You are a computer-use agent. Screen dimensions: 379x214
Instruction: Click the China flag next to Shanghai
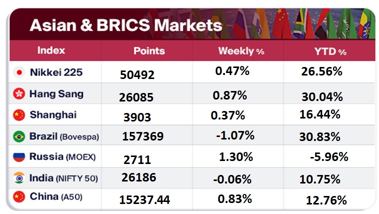tap(19, 115)
